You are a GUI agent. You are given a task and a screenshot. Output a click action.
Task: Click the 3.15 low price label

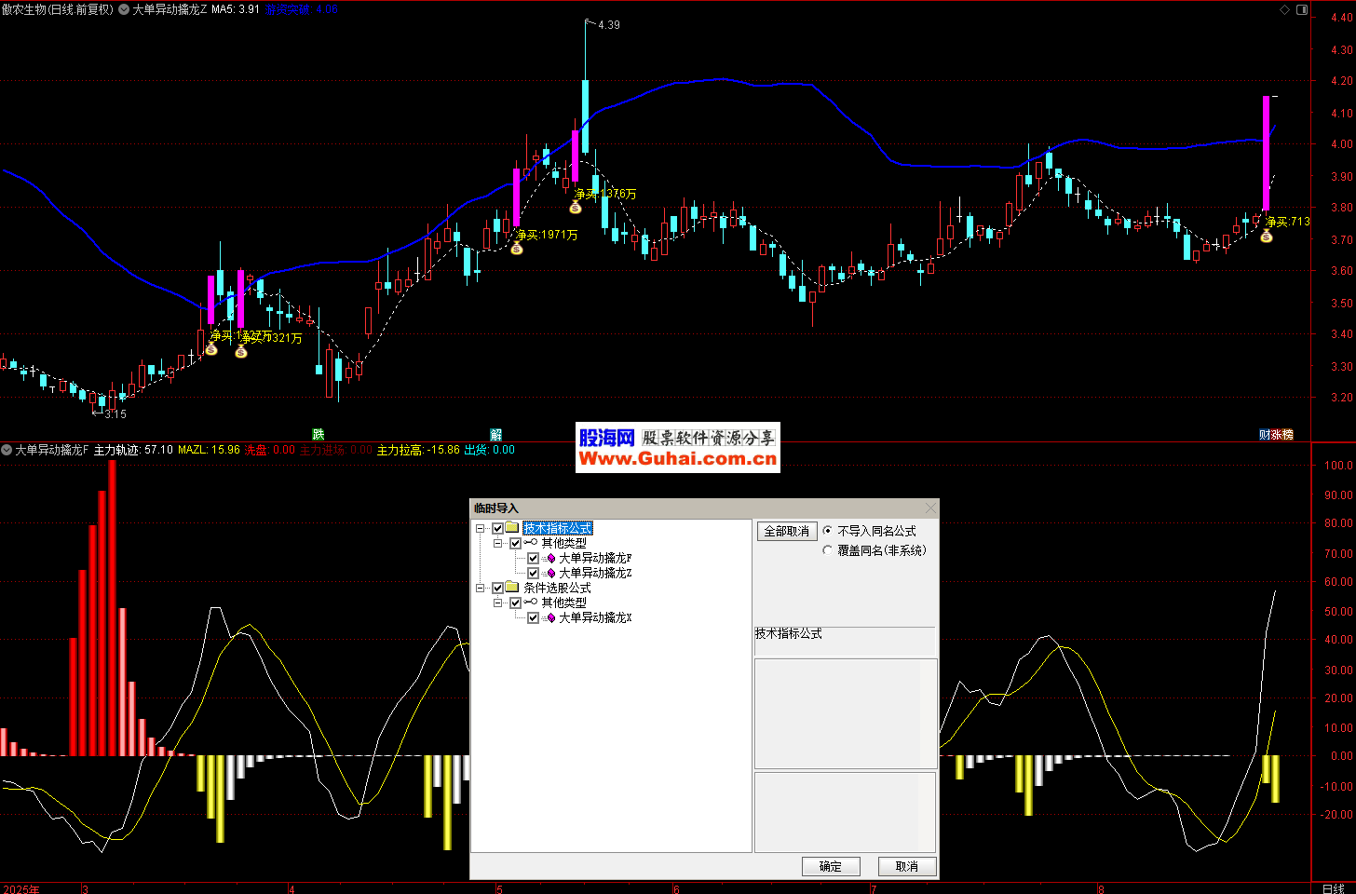pos(115,413)
